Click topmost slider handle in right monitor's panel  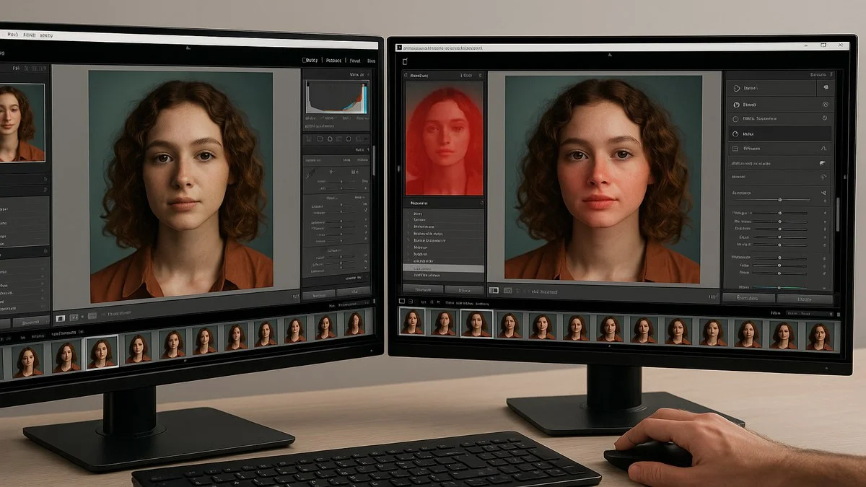pyautogui.click(x=779, y=199)
